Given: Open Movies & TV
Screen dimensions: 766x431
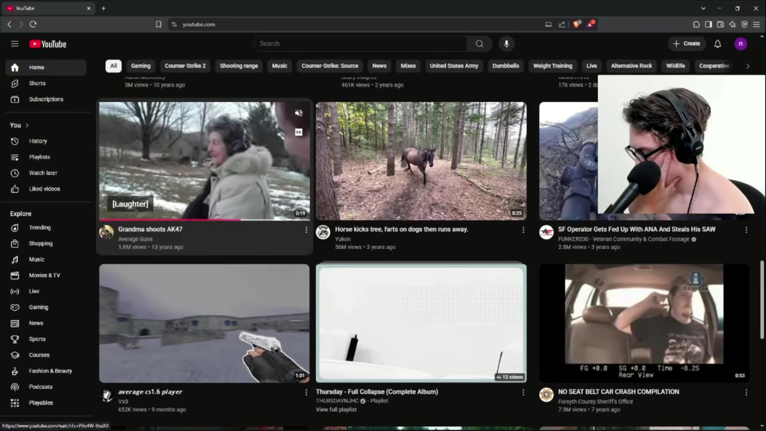Looking at the screenshot, I should coord(45,275).
